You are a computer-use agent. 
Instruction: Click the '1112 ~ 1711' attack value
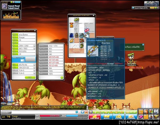pos(53,46)
